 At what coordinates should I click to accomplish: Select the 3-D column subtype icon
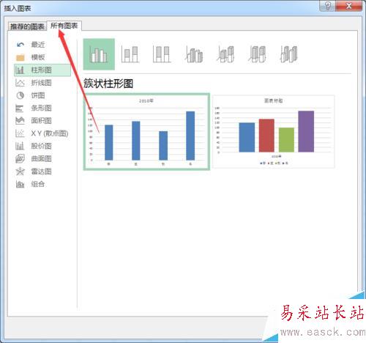(289, 54)
